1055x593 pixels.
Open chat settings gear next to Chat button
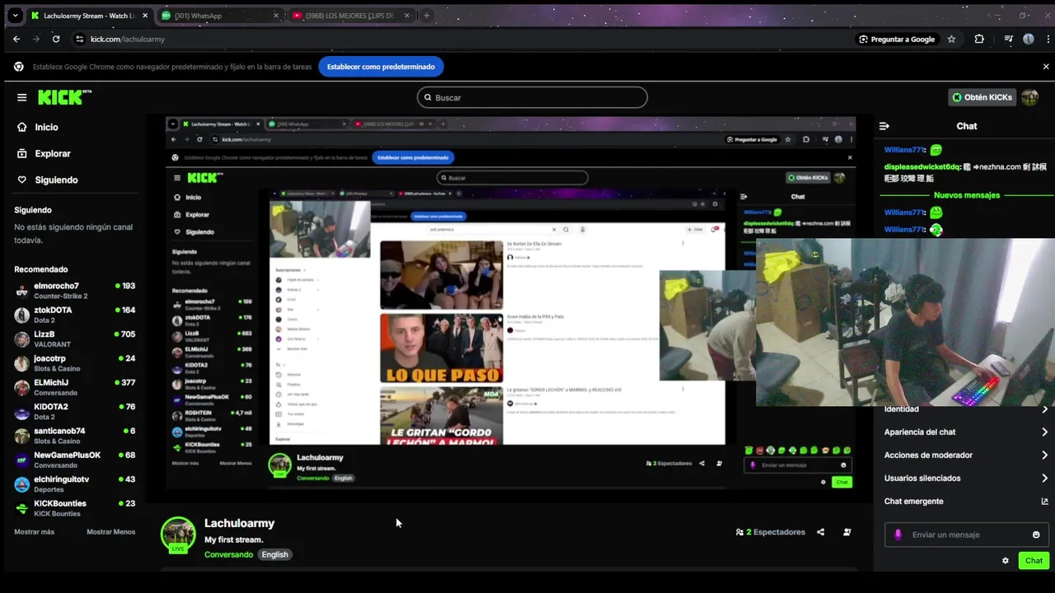1005,561
